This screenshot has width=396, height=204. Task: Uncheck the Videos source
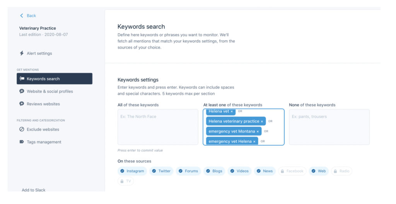(x=239, y=171)
